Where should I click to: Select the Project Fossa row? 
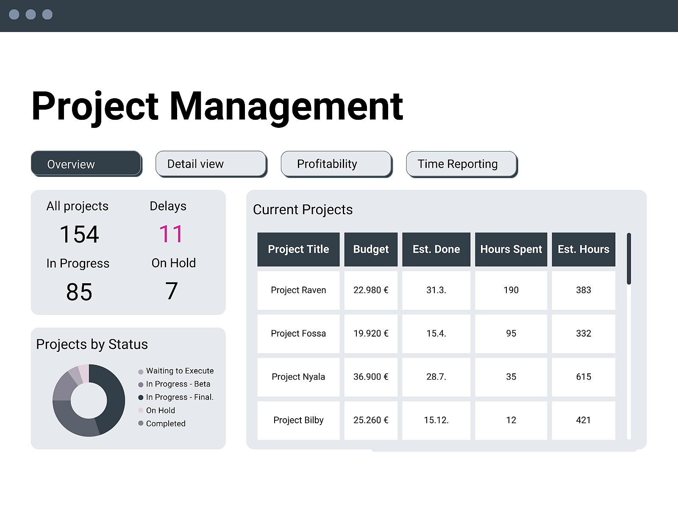tap(298, 334)
